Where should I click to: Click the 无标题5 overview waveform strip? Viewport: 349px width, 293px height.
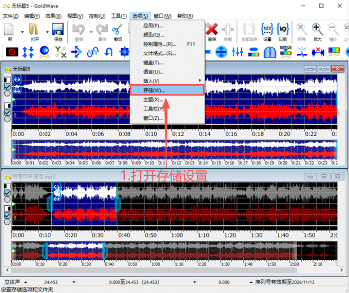click(x=174, y=150)
